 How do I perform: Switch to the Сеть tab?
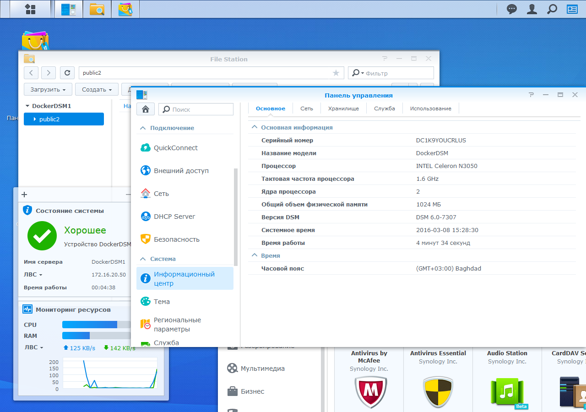tap(307, 108)
